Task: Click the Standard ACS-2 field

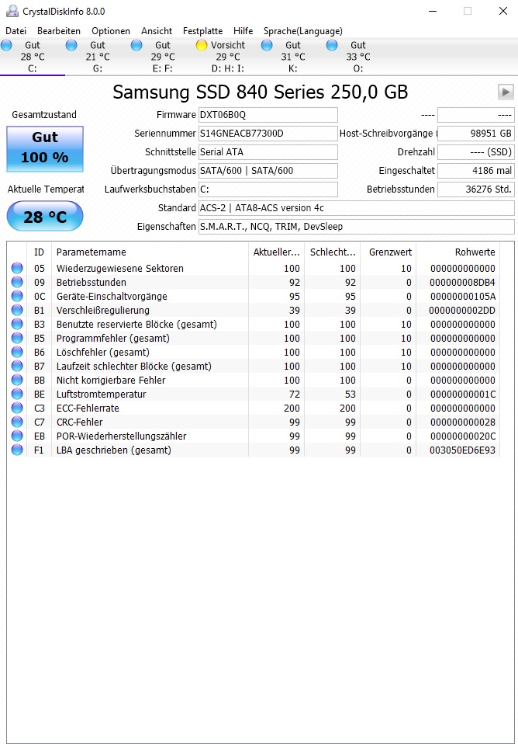Action: click(357, 208)
